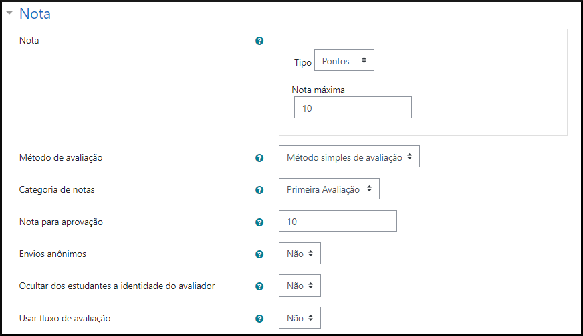Click the Método de avaliação label

tap(61, 158)
